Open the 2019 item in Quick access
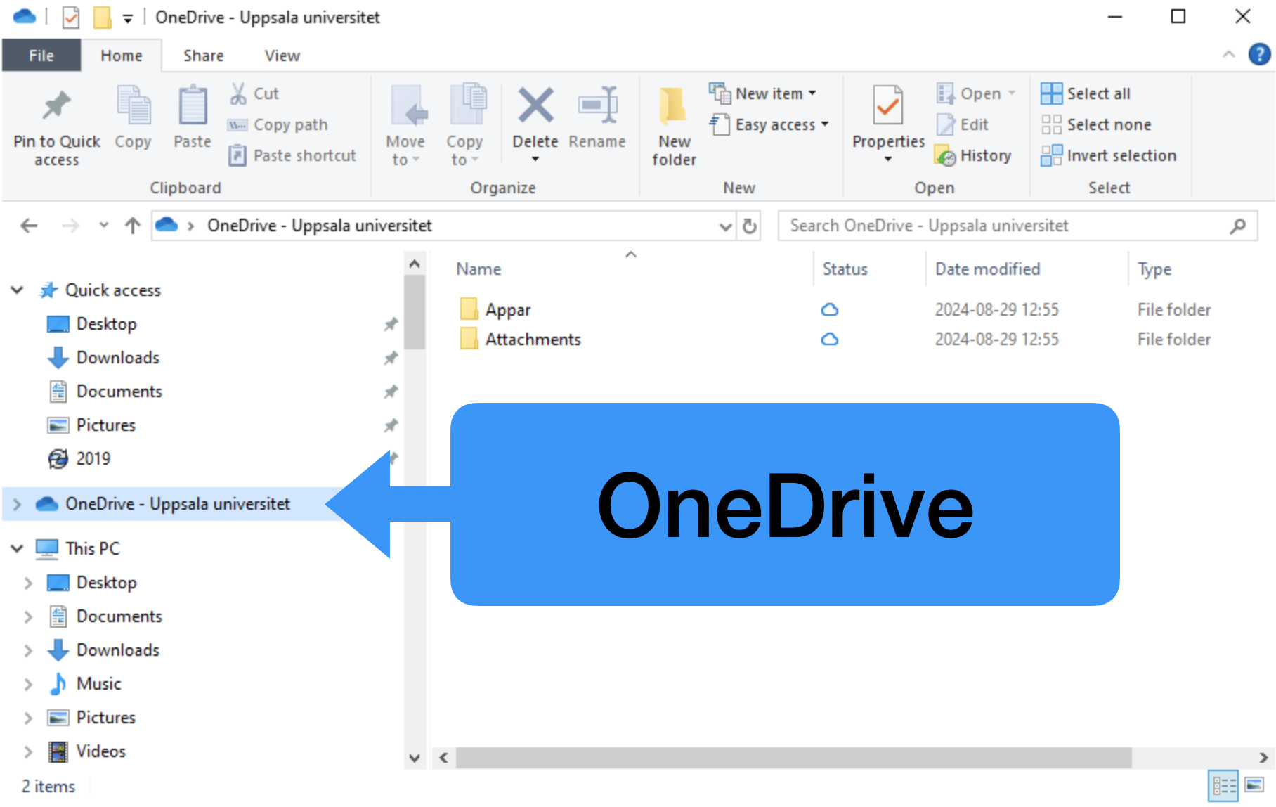 point(93,459)
